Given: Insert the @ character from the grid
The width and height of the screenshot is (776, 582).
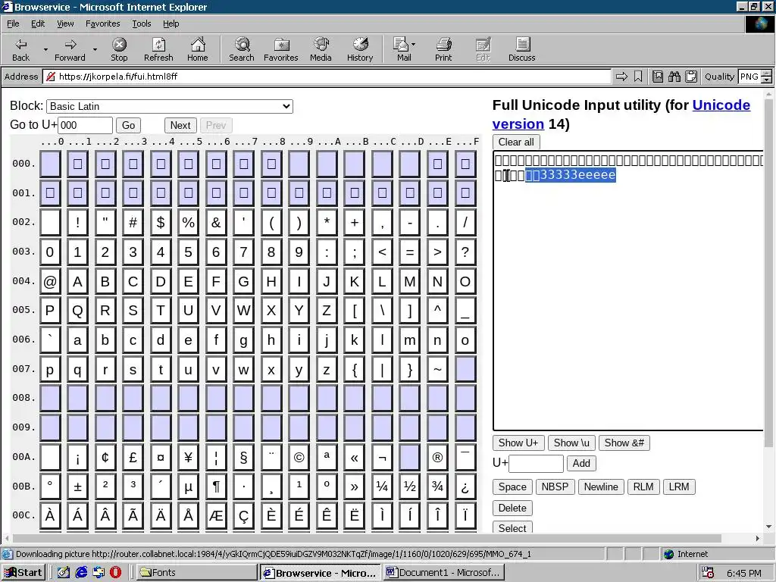Looking at the screenshot, I should (50, 282).
